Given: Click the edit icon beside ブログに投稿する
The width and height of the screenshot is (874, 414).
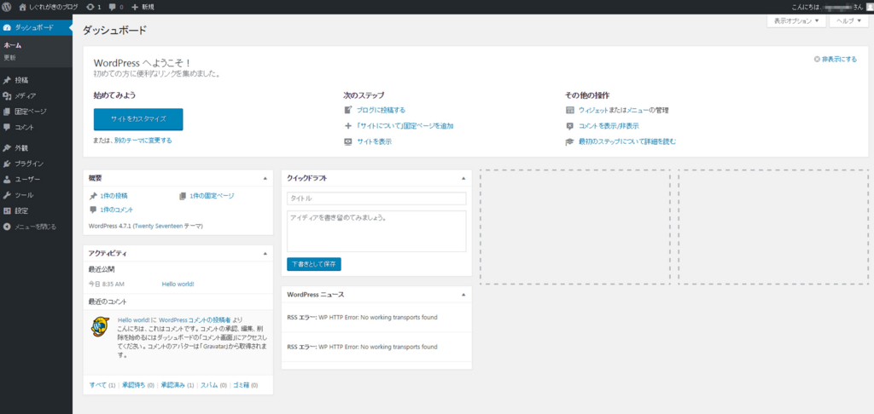Looking at the screenshot, I should pyautogui.click(x=348, y=110).
